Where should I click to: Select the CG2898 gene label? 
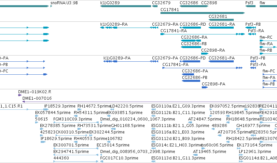click(209, 3)
